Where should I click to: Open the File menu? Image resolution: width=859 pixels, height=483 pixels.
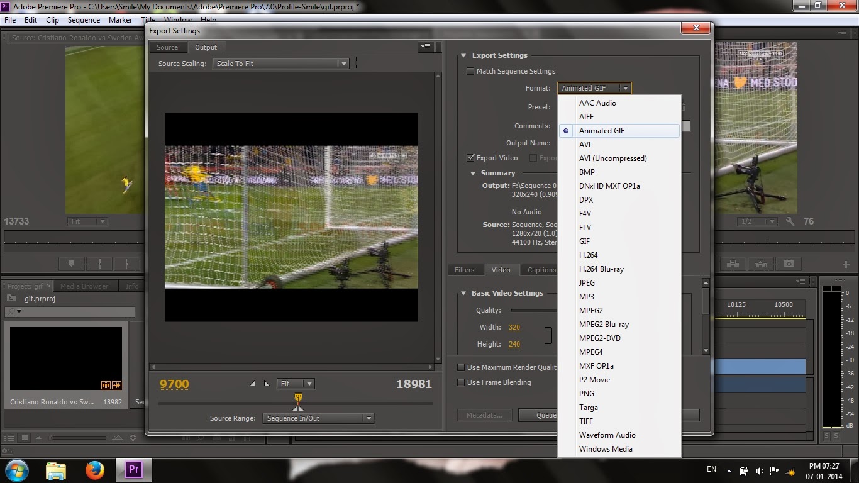10,19
